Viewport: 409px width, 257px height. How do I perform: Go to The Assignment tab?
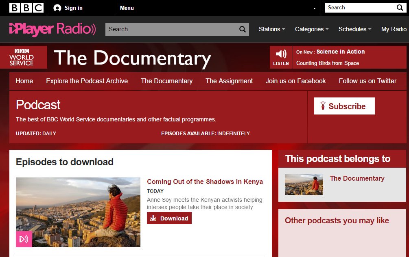point(229,81)
